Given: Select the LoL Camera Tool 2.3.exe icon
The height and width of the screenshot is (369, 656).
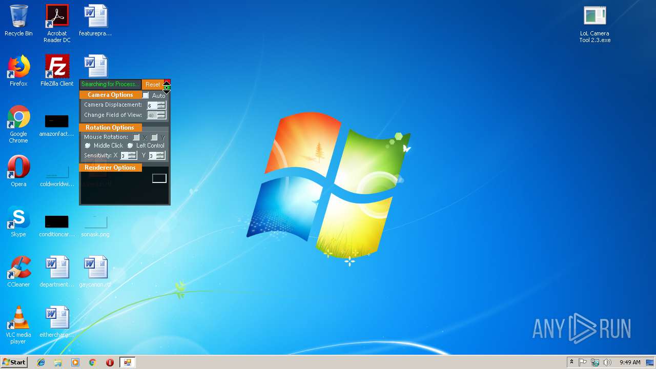Looking at the screenshot, I should coord(595,24).
